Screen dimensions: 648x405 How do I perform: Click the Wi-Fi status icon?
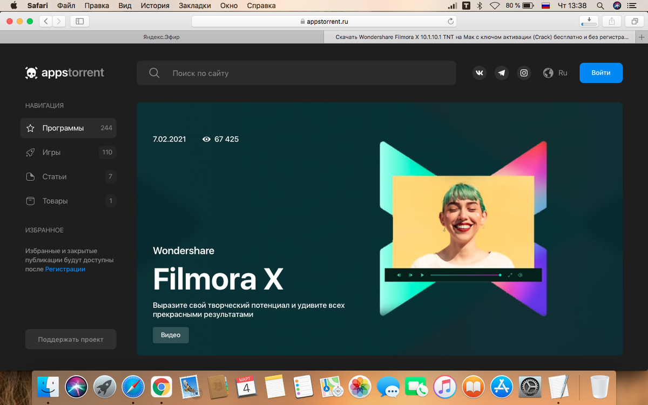tap(495, 5)
